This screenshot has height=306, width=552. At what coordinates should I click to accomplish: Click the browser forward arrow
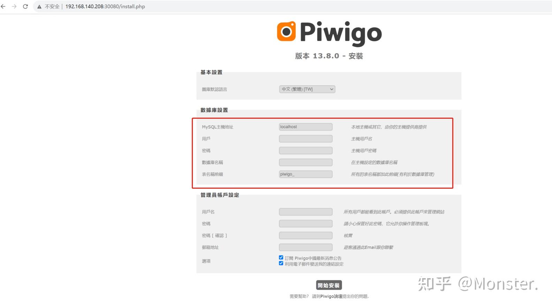point(14,6)
